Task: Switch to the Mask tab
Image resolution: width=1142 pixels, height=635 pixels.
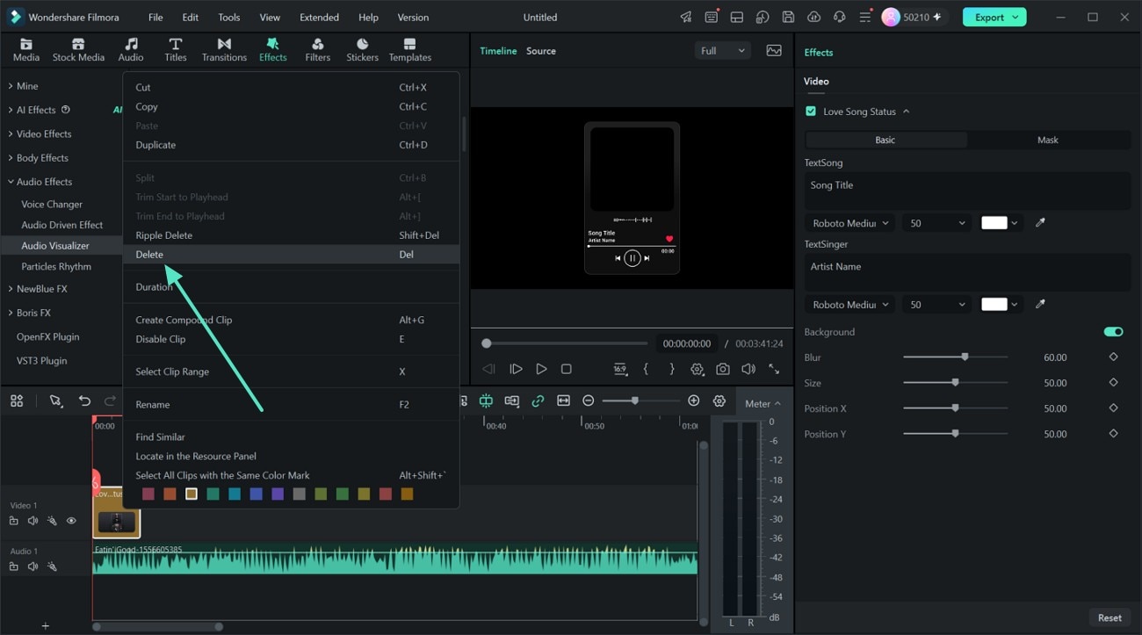Action: click(x=1047, y=140)
